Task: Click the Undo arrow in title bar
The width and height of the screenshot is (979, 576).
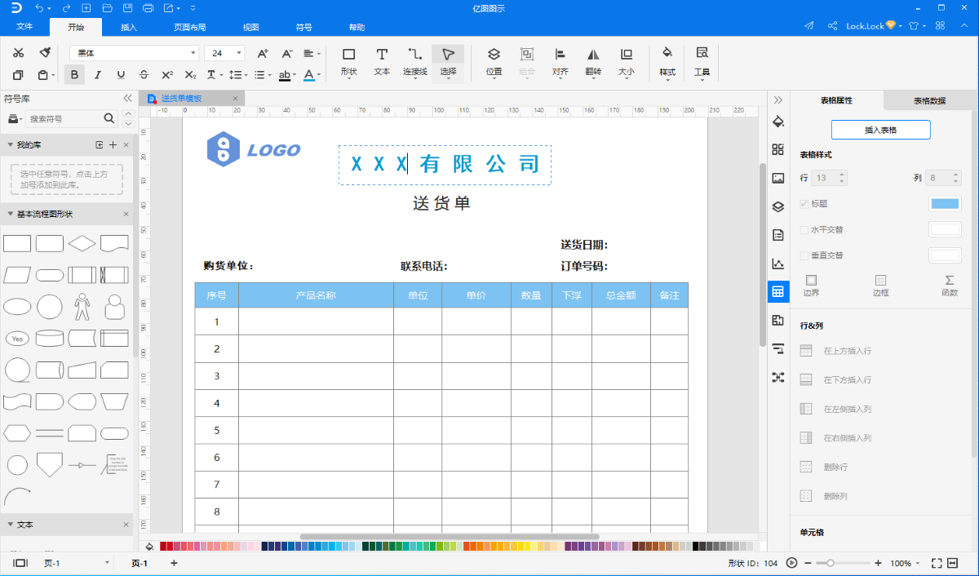Action: [x=38, y=8]
